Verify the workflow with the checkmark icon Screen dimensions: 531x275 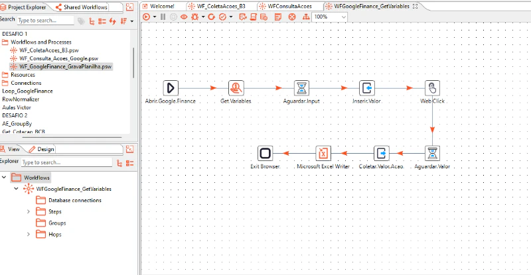222,17
